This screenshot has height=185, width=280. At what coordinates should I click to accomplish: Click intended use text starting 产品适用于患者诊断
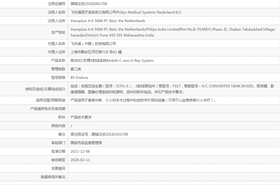pyautogui.click(x=143, y=100)
